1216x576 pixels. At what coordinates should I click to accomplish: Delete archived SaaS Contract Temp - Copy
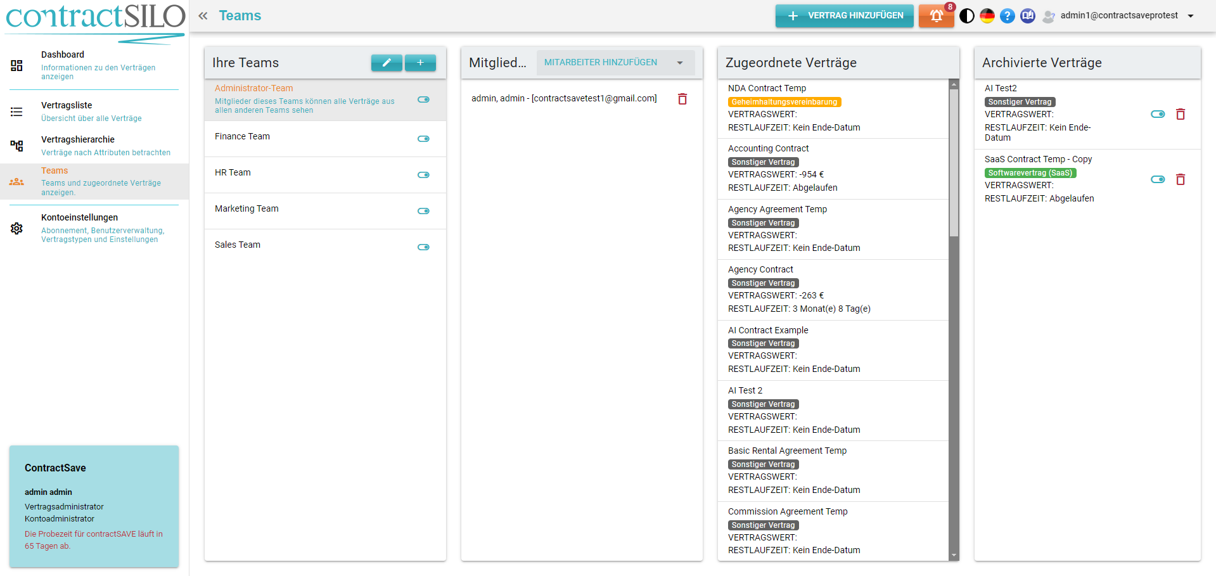[x=1181, y=179]
